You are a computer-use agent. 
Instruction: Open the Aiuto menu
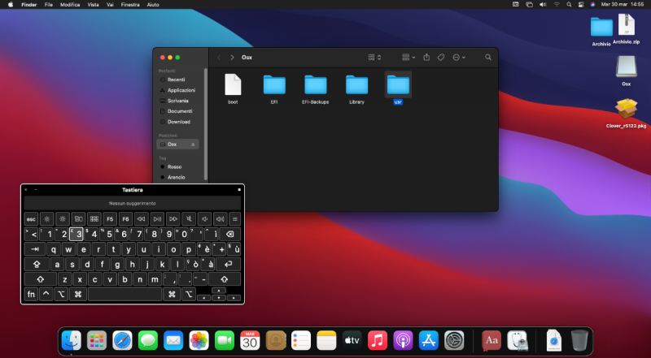pyautogui.click(x=153, y=5)
